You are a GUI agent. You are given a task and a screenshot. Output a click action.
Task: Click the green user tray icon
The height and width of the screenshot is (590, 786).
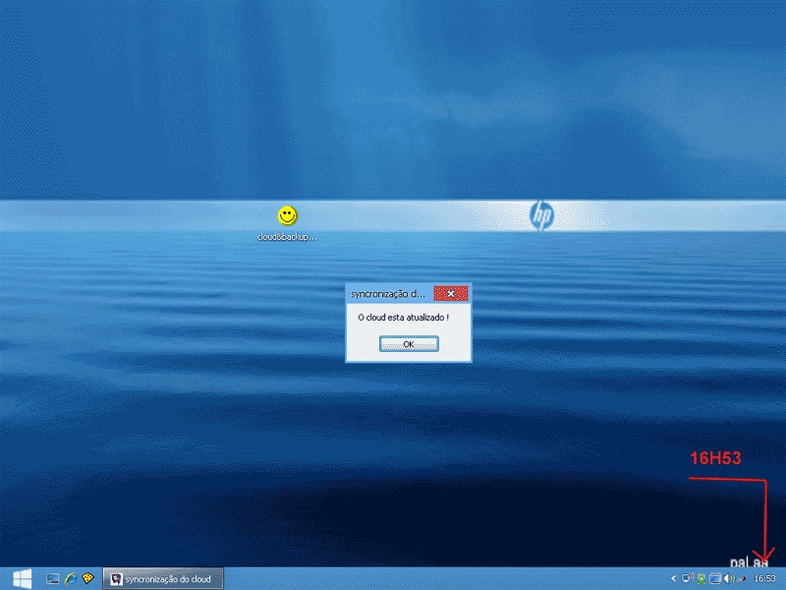702,578
